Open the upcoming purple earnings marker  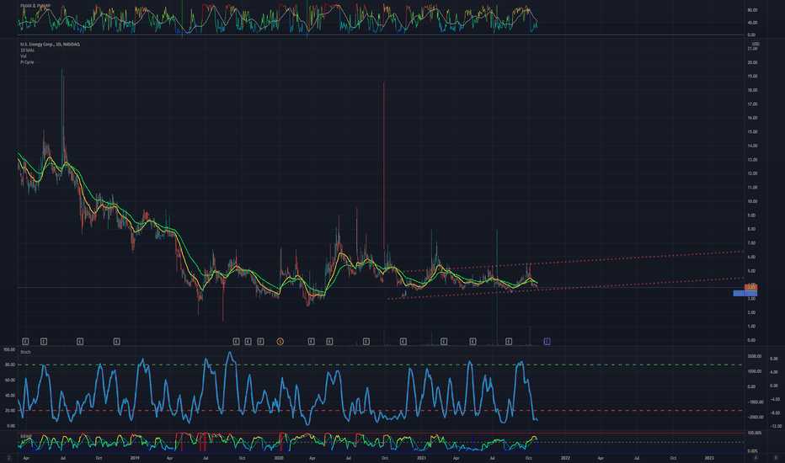[547, 342]
